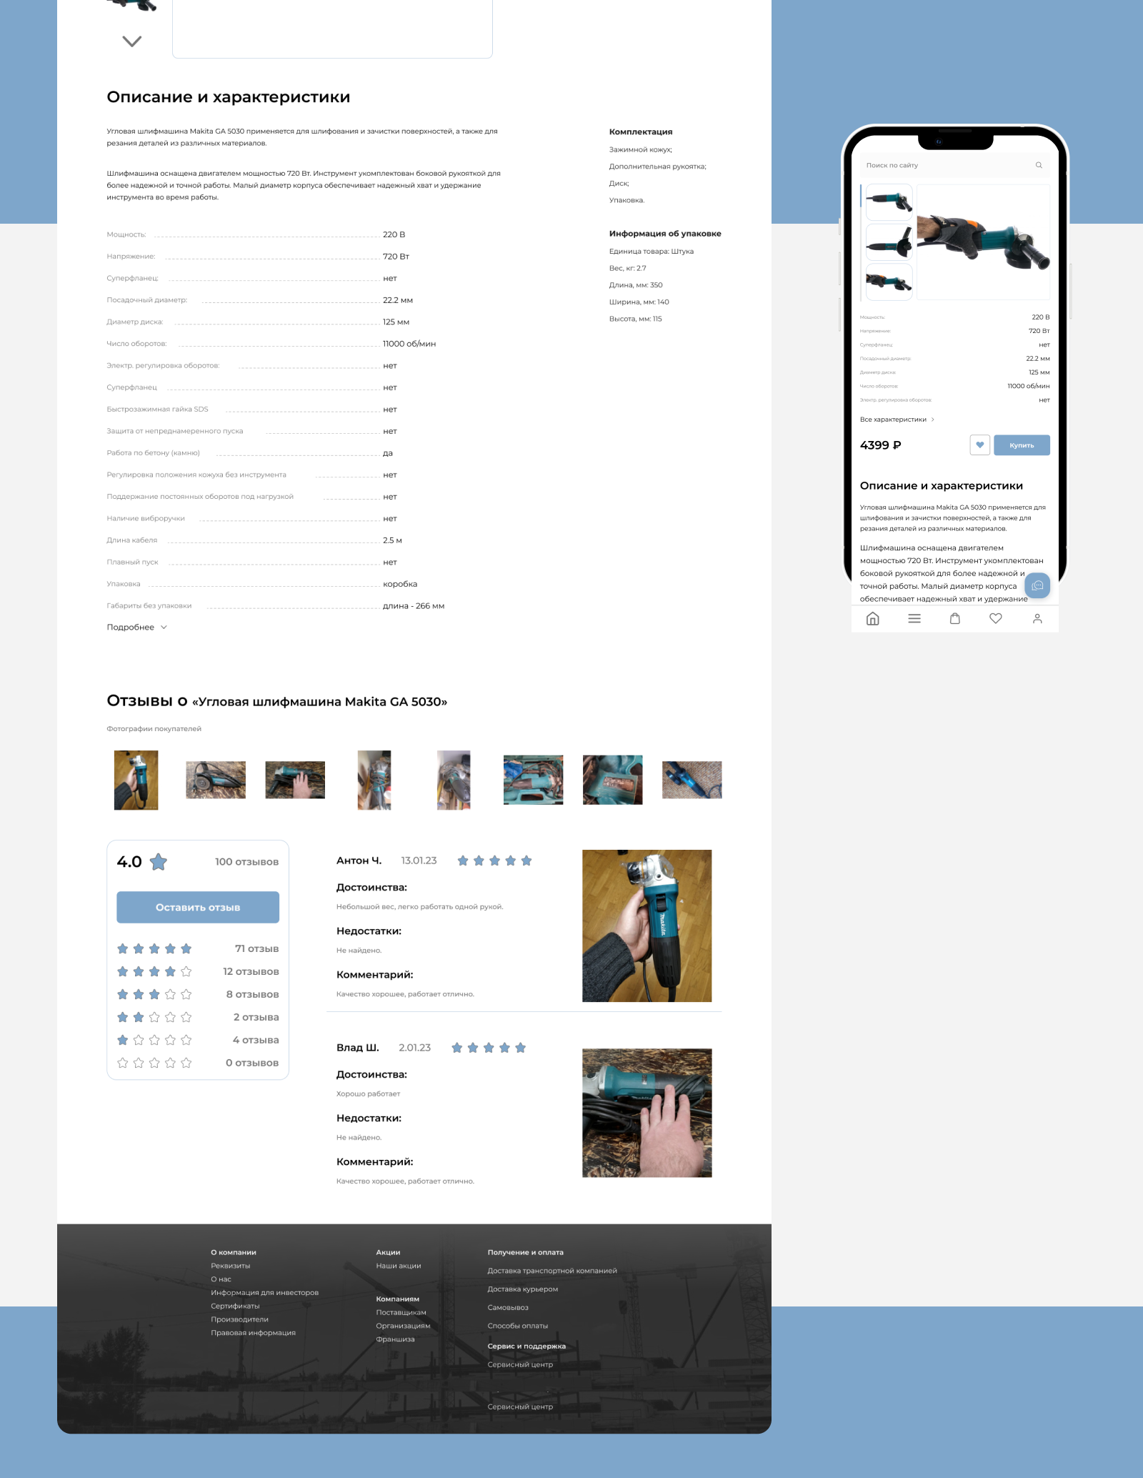Tap the home icon in the phone bottom bar

tap(872, 619)
